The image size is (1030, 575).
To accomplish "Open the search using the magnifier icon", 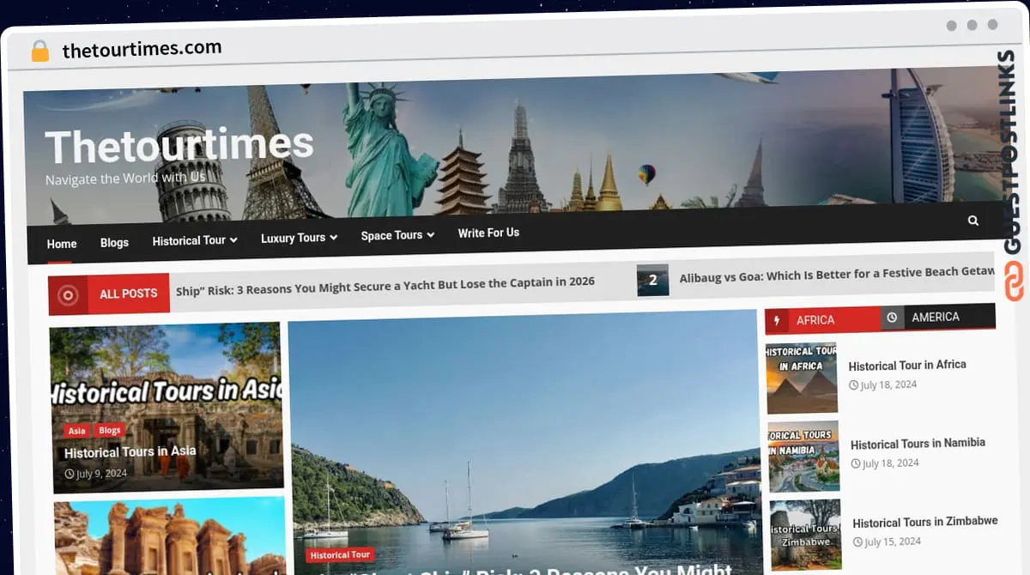I will [x=972, y=220].
